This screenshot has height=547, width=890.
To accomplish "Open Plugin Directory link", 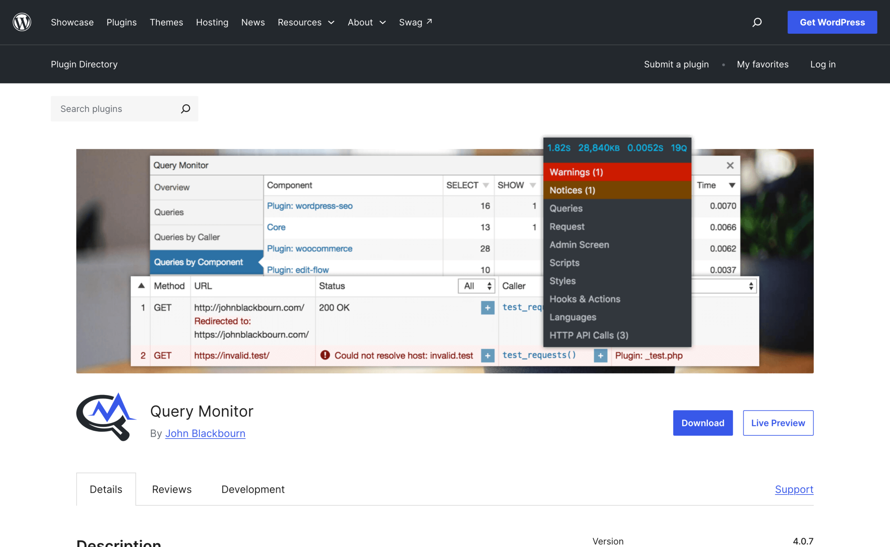I will (84, 64).
